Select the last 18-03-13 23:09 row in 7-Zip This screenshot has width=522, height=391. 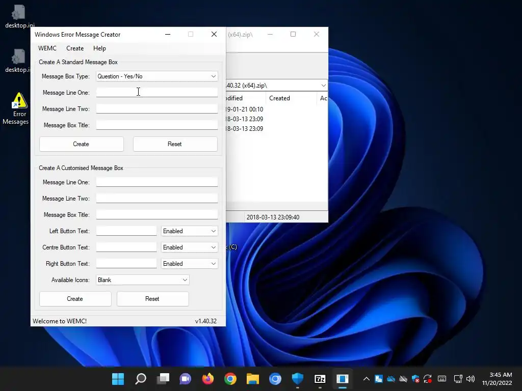click(x=277, y=128)
